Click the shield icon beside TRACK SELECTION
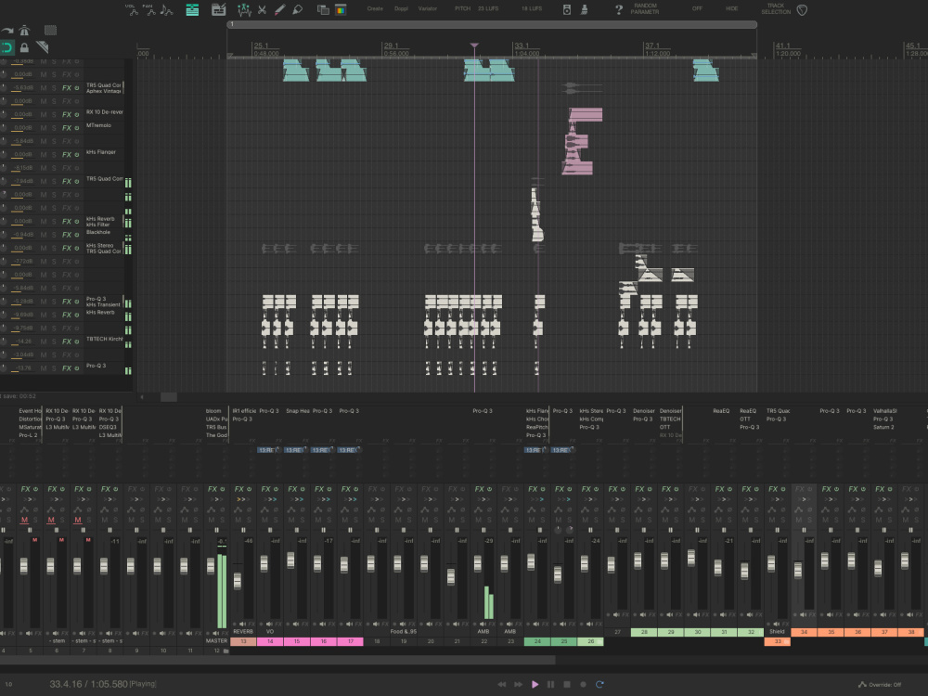The image size is (928, 696). tap(802, 9)
